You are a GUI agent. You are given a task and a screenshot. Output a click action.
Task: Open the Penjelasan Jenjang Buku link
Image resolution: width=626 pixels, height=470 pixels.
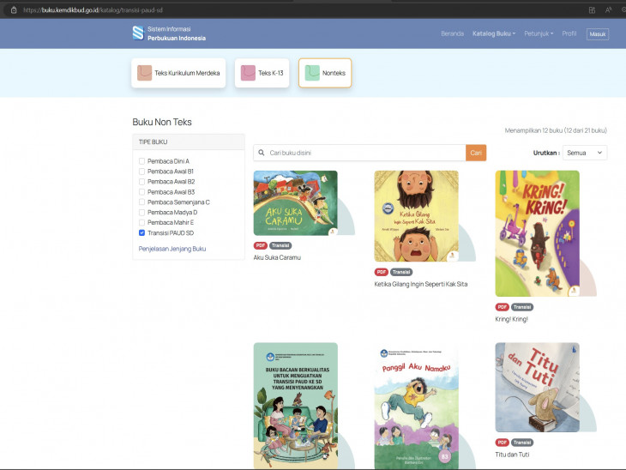pos(172,249)
